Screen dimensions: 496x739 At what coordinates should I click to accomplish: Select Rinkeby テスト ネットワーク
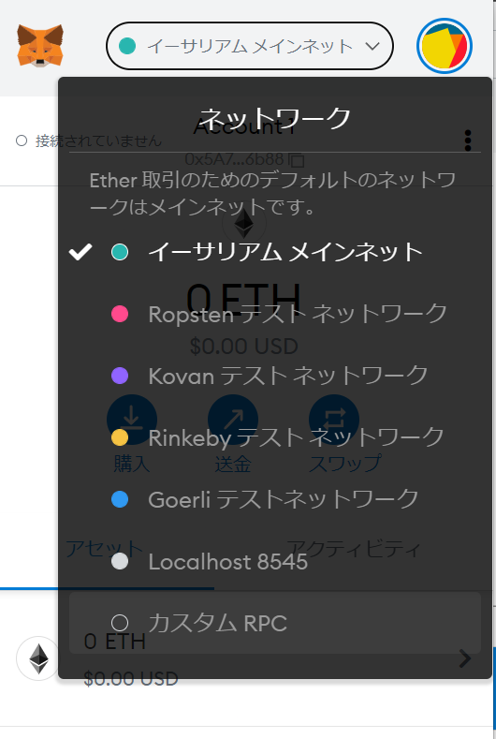pyautogui.click(x=275, y=437)
